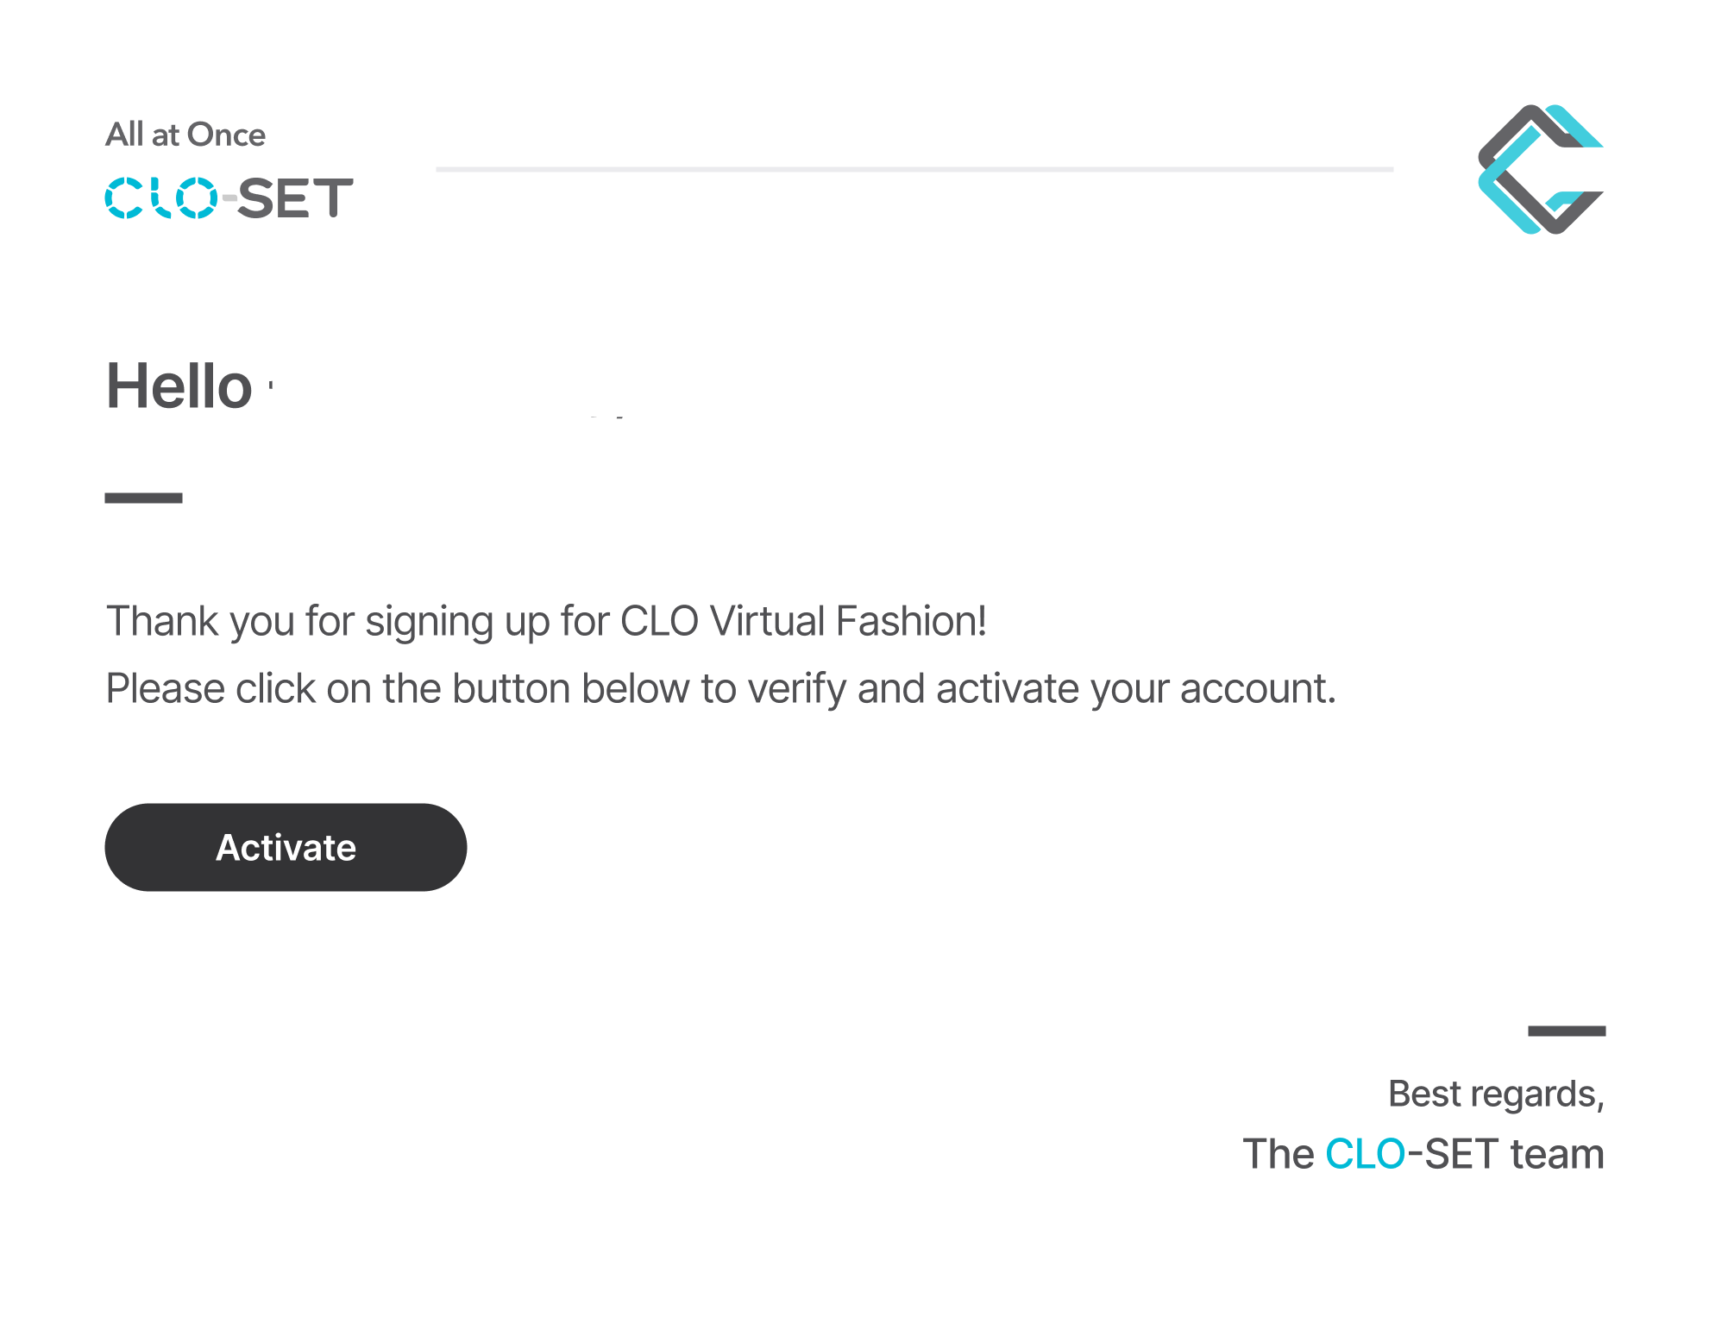Click the '-SET team' signature text
The image size is (1709, 1336).
pos(1506,1154)
